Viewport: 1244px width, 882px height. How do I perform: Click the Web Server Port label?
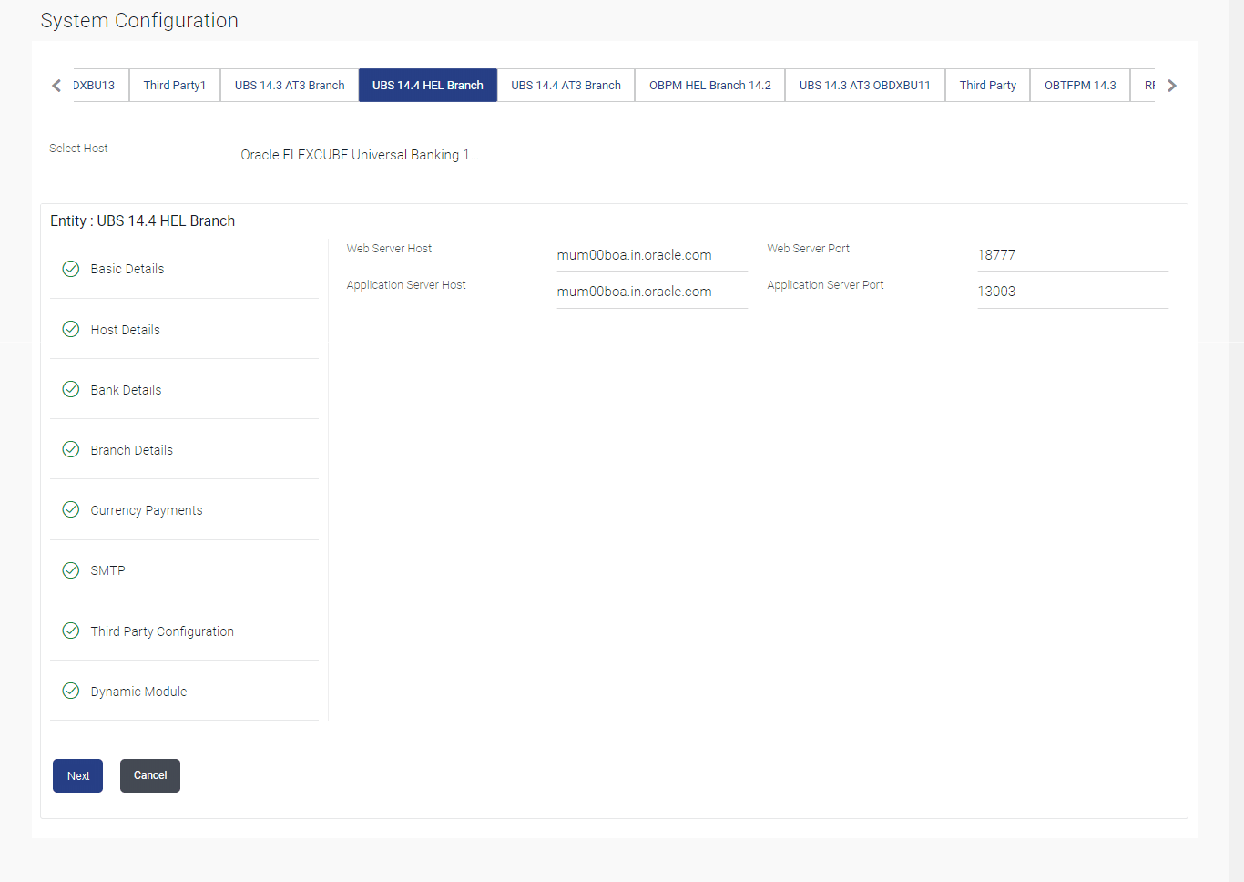(808, 249)
